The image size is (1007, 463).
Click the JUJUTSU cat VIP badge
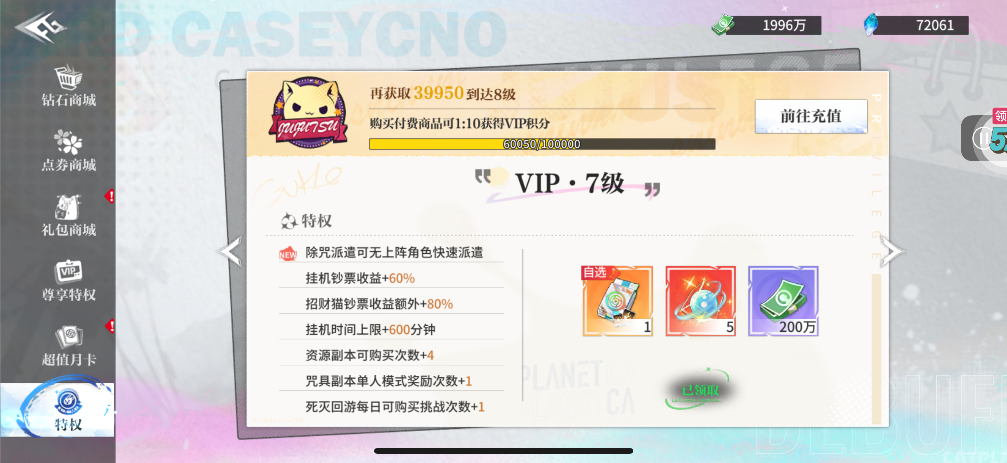(x=308, y=112)
